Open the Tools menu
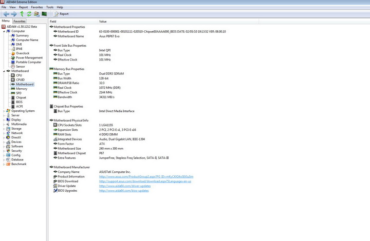Image resolution: width=370 pixels, height=241 pixels. click(x=50, y=7)
